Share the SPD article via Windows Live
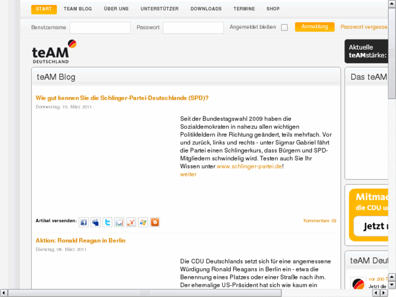The width and height of the screenshot is (396, 297). 143,222
